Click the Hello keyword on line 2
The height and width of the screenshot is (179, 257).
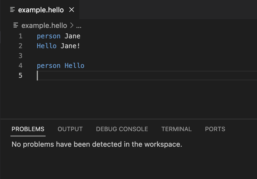click(x=46, y=46)
